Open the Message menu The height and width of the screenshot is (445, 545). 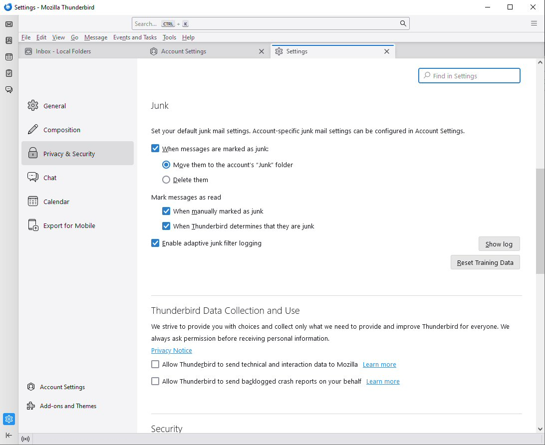[x=96, y=37]
